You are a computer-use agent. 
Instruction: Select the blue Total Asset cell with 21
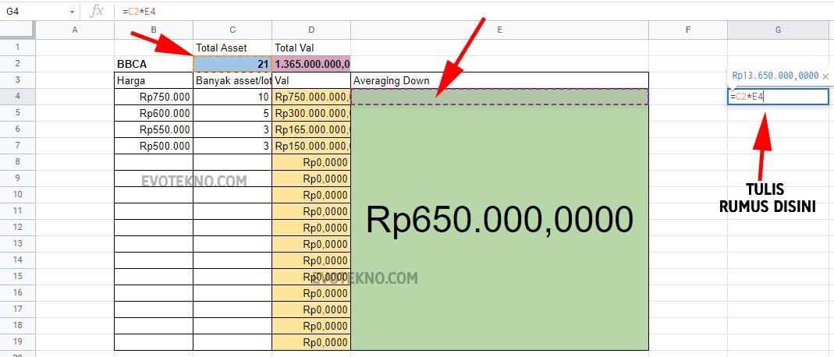click(x=232, y=64)
